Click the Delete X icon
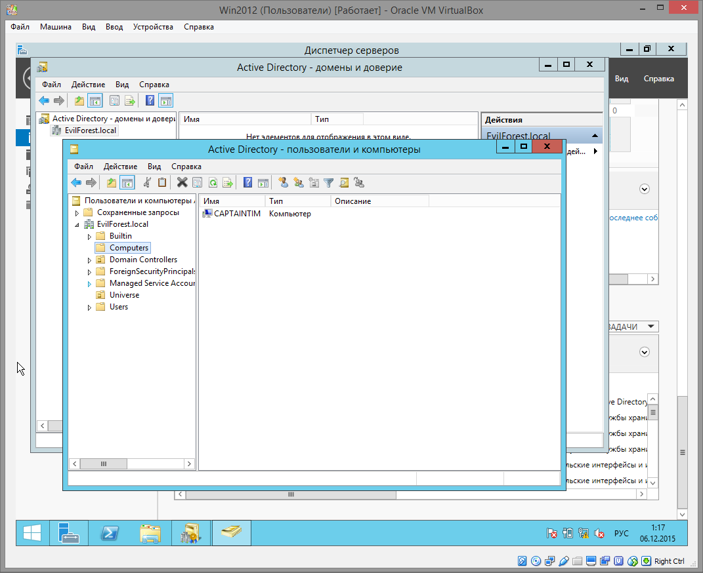Screen dimensions: 703x573 [182, 183]
